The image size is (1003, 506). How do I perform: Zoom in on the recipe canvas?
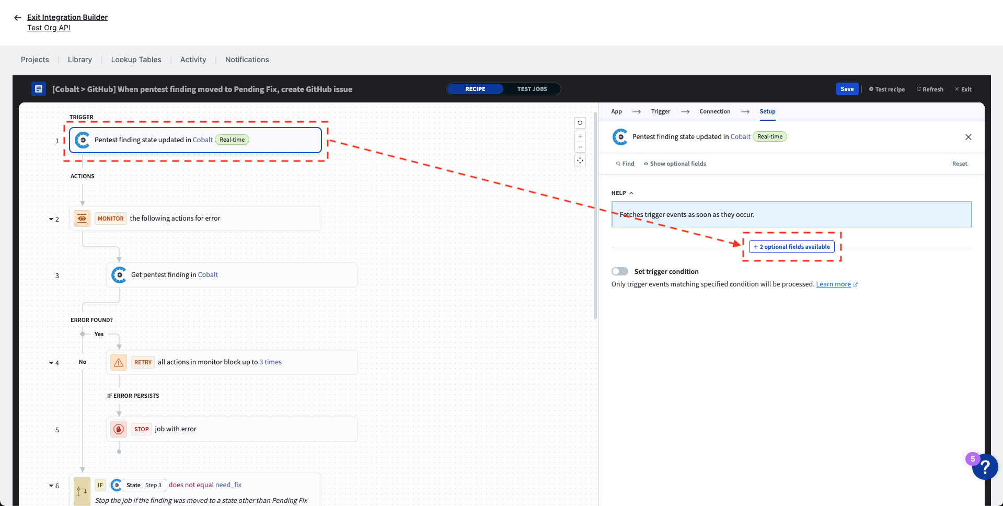(580, 136)
